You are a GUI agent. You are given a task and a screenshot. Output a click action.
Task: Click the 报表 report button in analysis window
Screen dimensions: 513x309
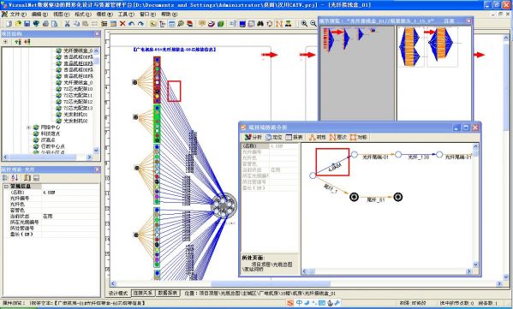pyautogui.click(x=295, y=137)
